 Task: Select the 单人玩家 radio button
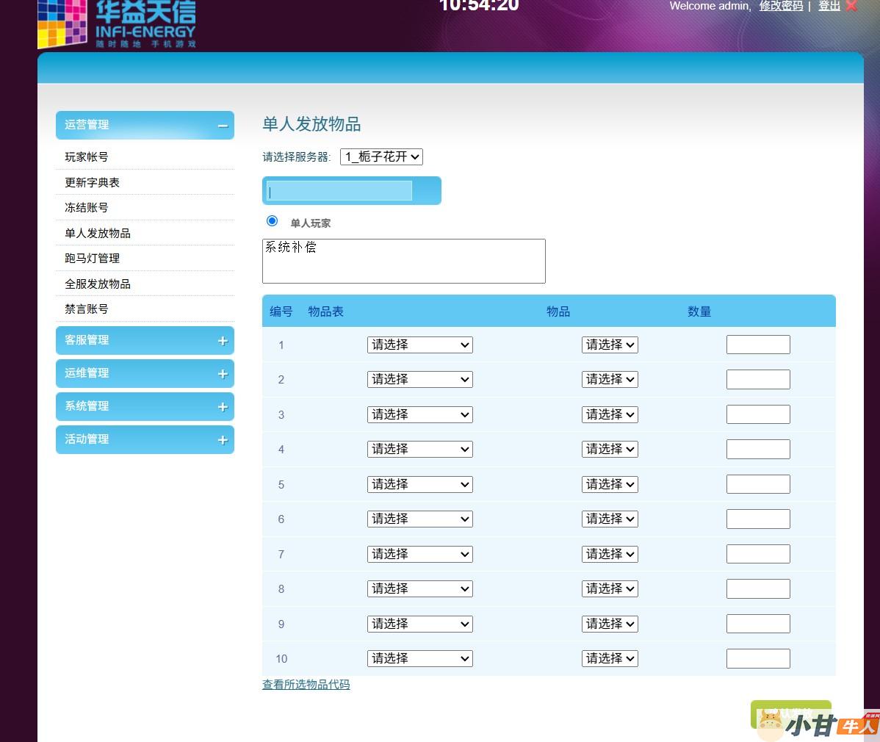tap(273, 221)
